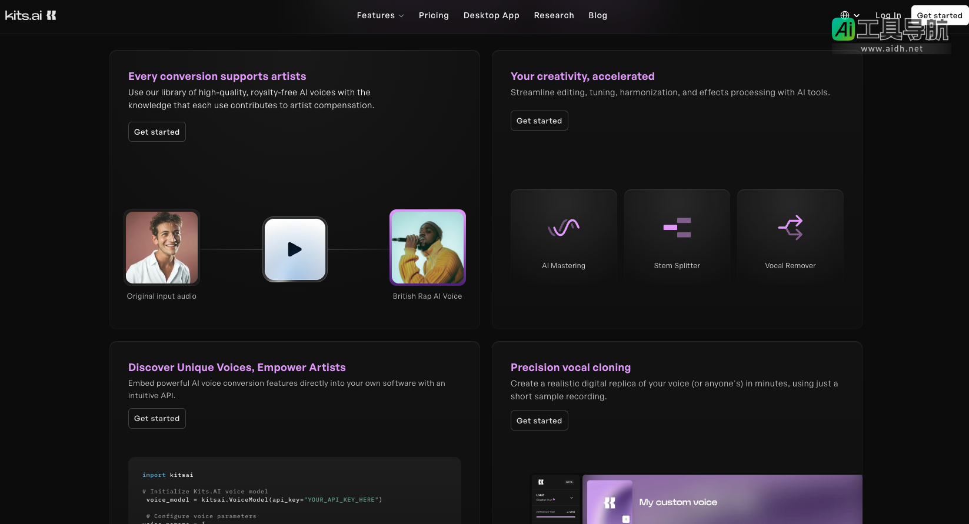Play the voice conversion demo
Screen dimensions: 969x524
coord(295,249)
